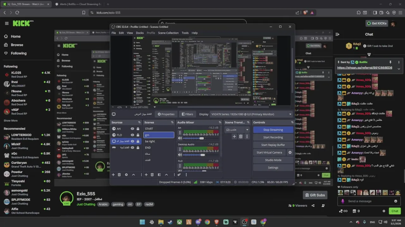Open emoji picker in chat message box
This screenshot has height=227, width=405.
(x=396, y=201)
